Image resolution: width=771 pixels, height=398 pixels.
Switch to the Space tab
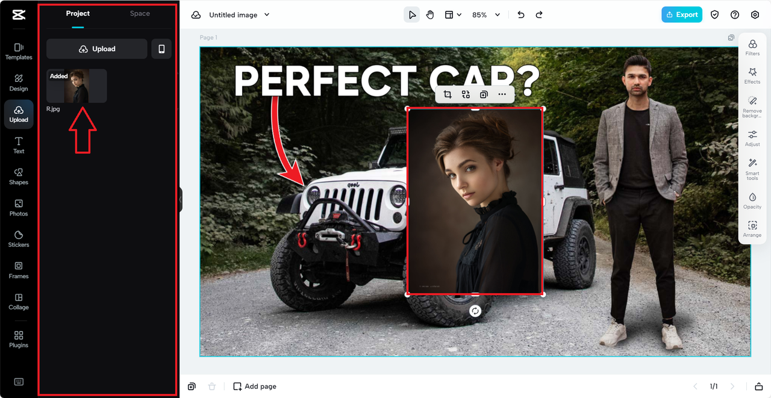pos(140,13)
